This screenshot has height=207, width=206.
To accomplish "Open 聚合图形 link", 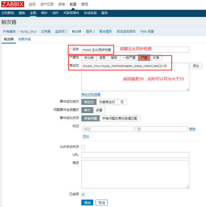I will click(x=106, y=32).
